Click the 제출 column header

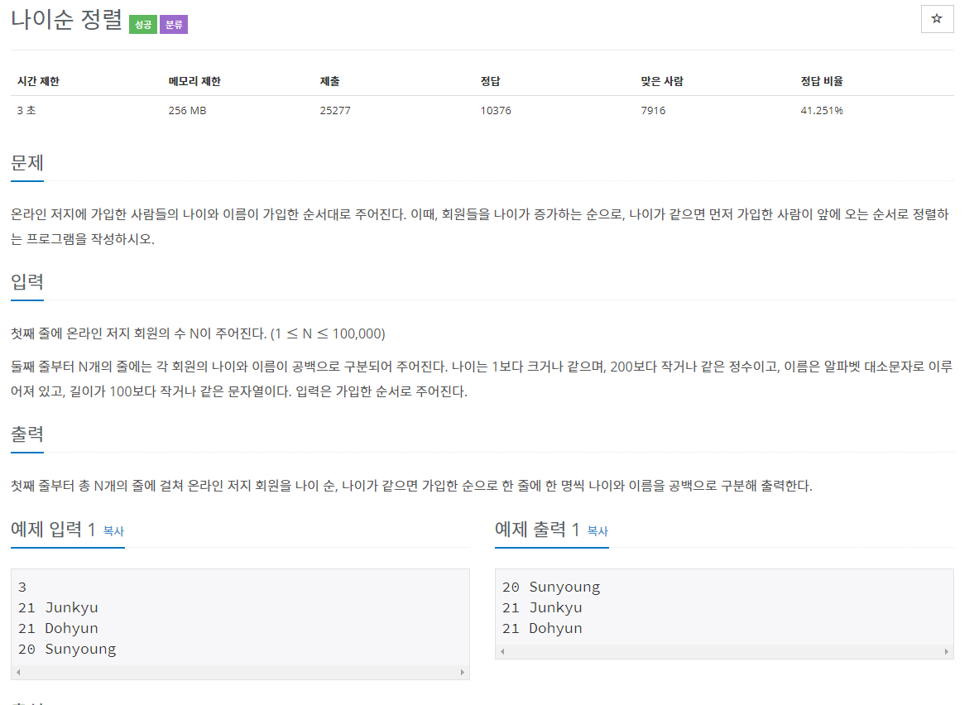tap(329, 81)
